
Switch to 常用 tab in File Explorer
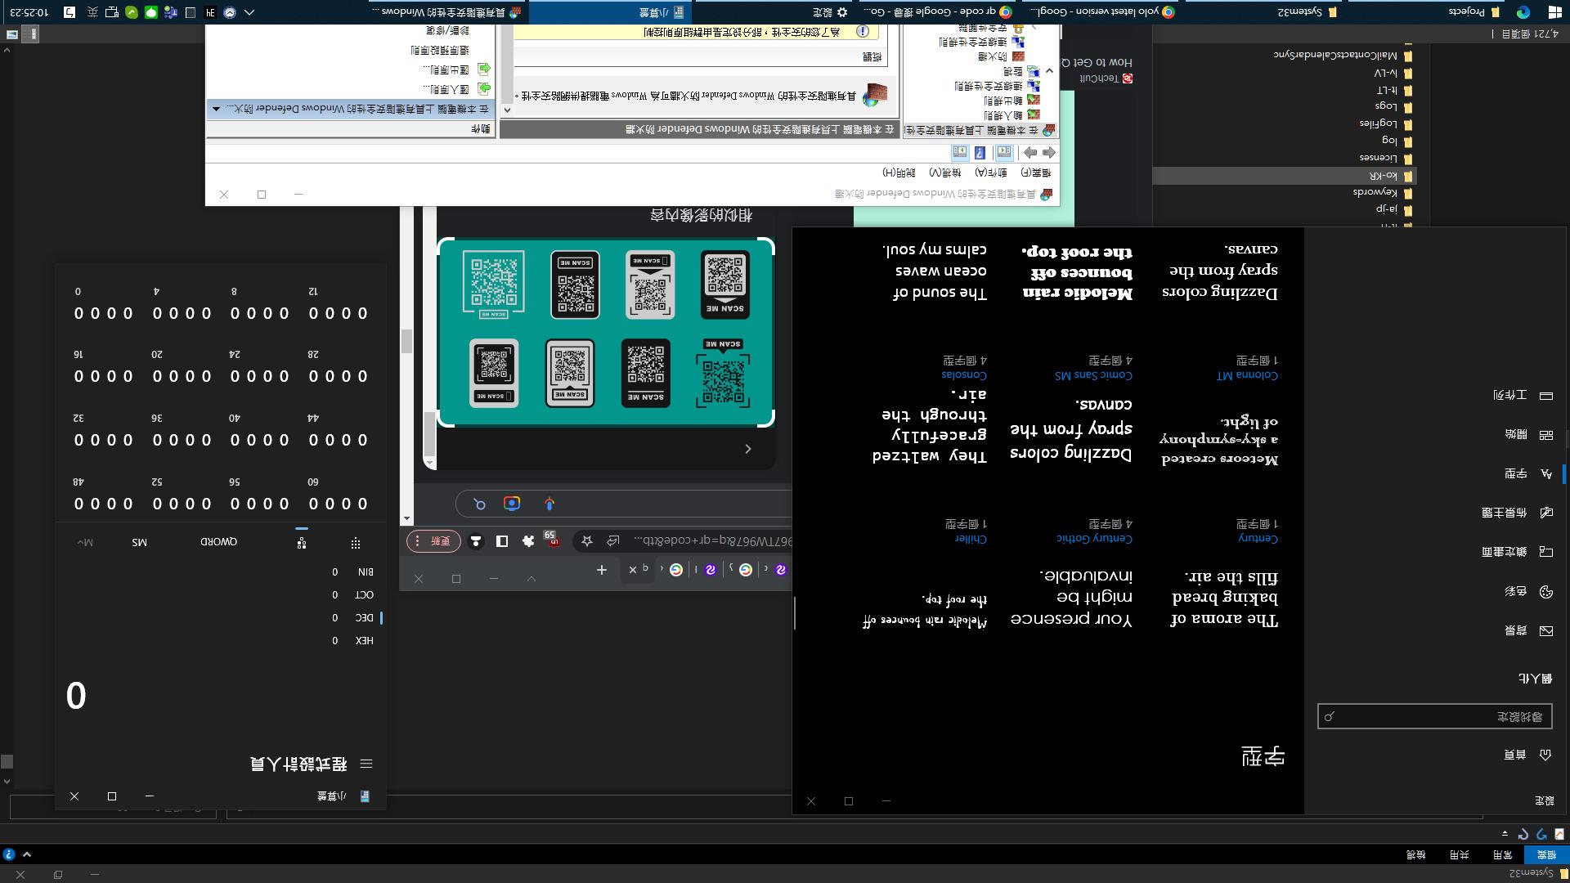1503,854
